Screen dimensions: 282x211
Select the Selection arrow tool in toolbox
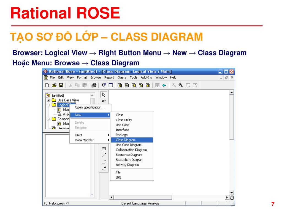(x=104, y=95)
